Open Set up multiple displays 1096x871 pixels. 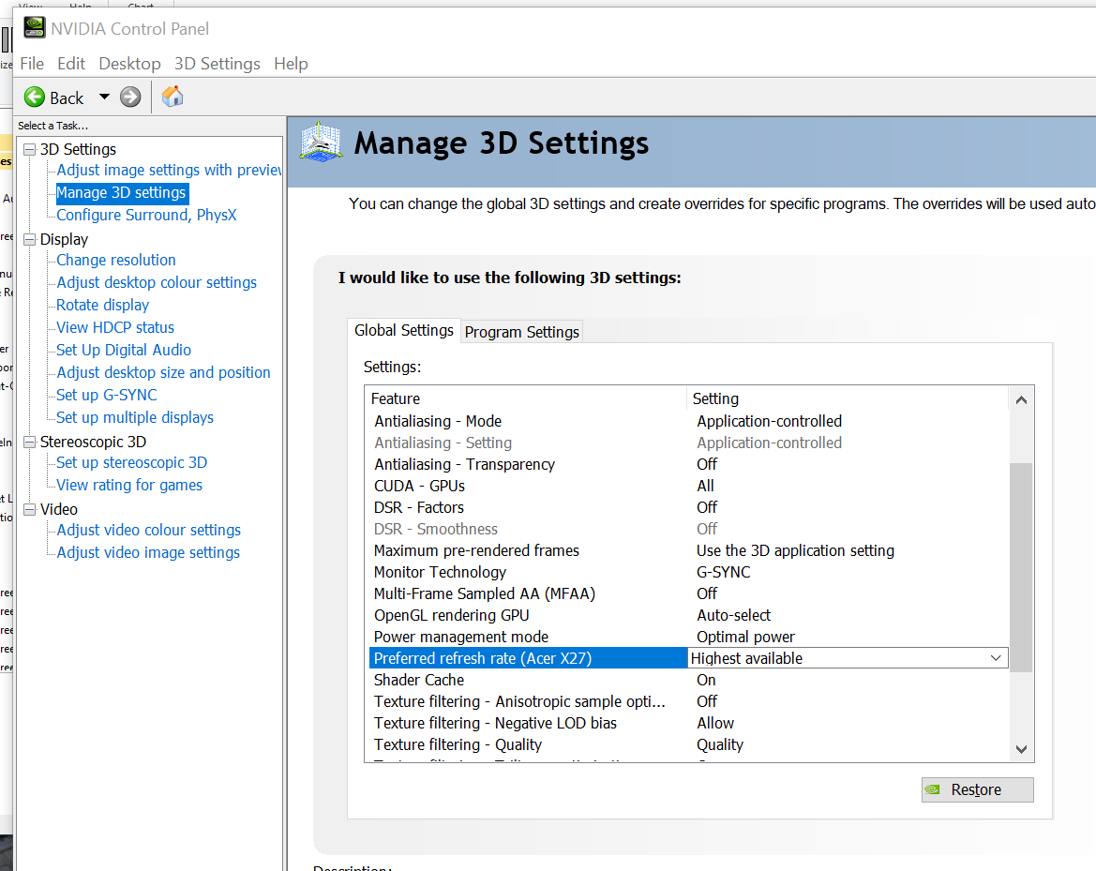(x=135, y=417)
